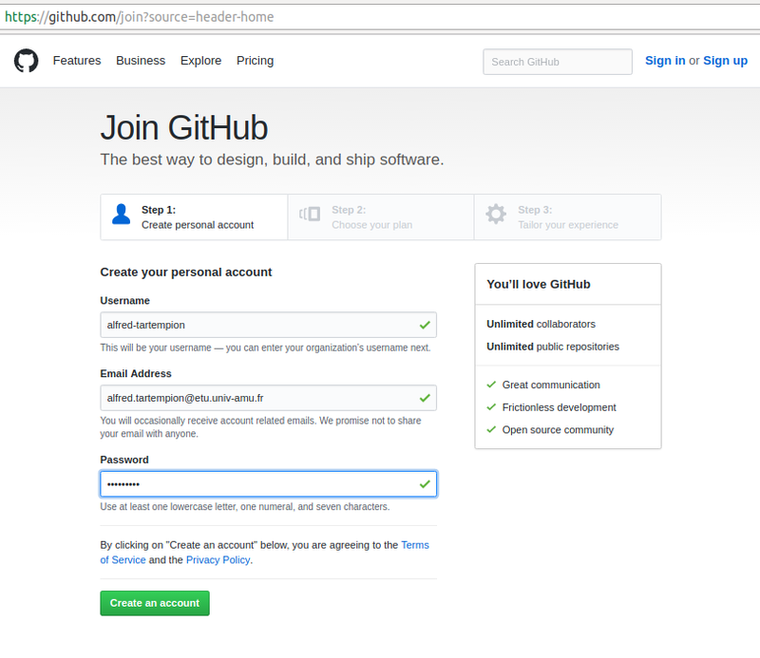Open the Pricing menu item
Screen dimensions: 760x658
255,61
